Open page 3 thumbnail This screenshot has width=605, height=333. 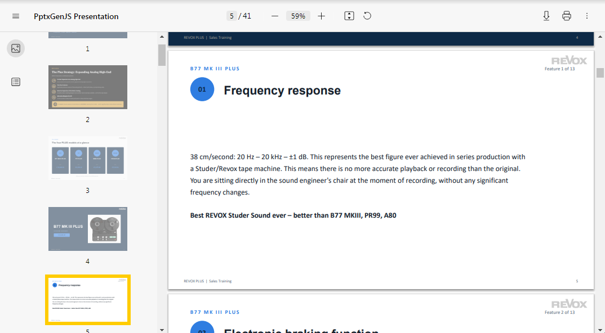[88, 158]
